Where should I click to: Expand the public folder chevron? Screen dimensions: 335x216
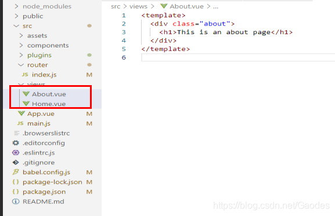tap(16, 16)
